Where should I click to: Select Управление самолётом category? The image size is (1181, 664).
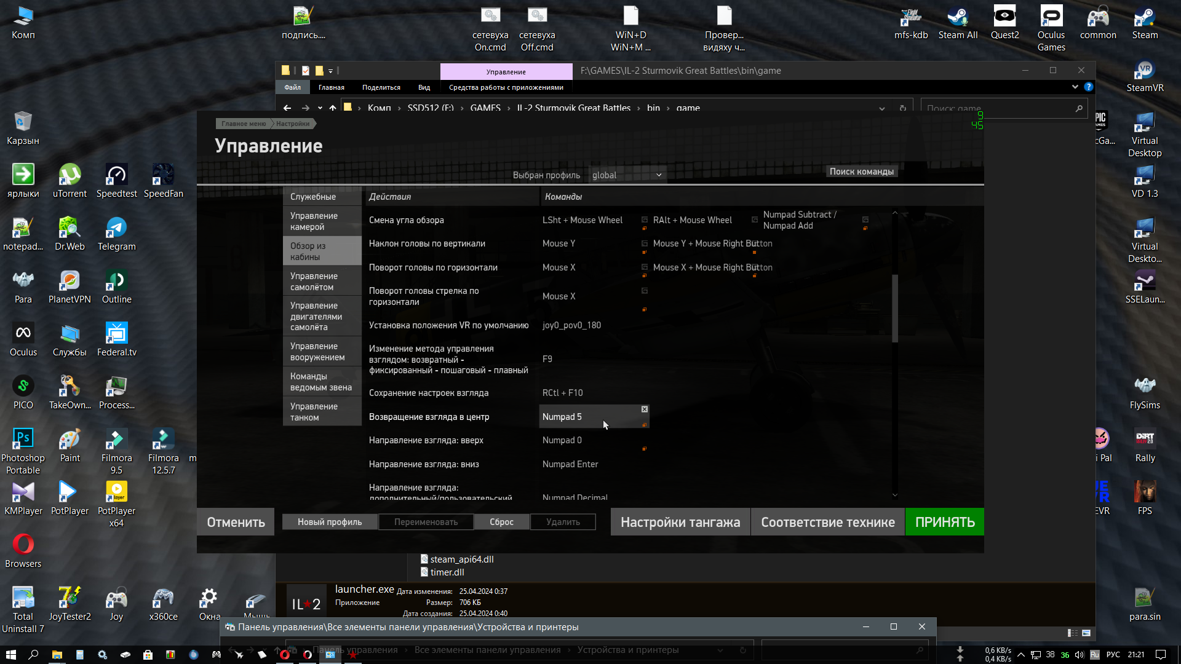[322, 282]
